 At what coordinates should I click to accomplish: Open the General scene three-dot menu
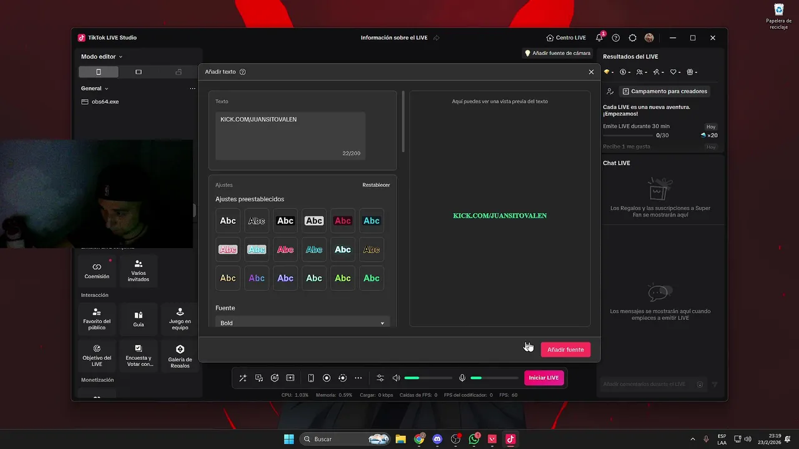pyautogui.click(x=192, y=89)
